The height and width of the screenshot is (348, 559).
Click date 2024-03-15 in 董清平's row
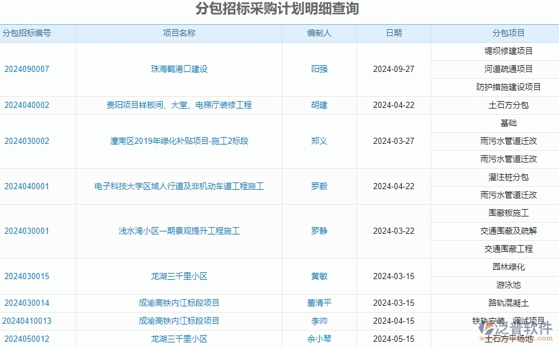[x=394, y=303]
